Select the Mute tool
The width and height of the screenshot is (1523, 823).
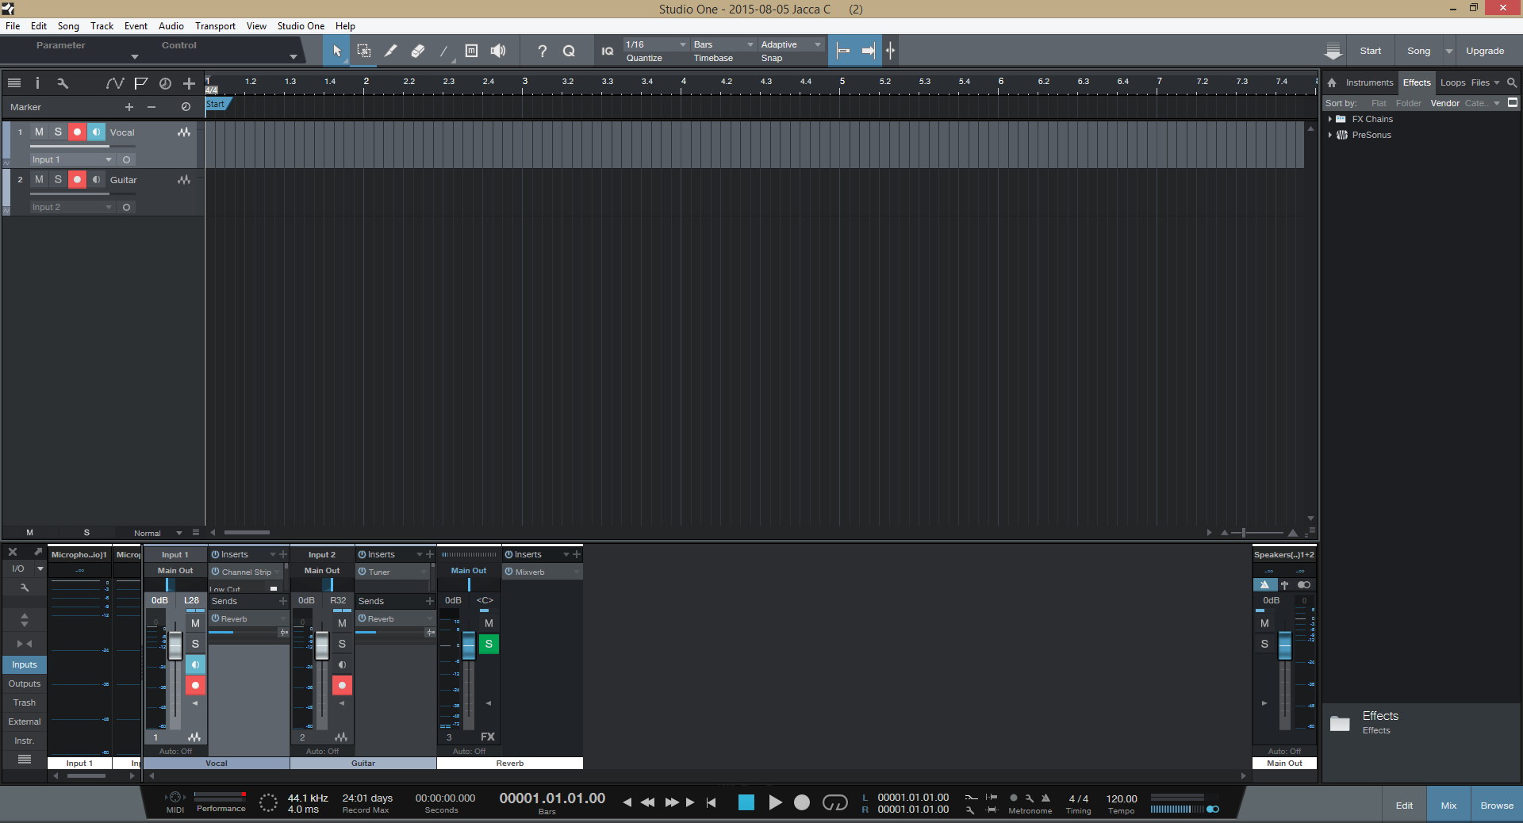click(x=471, y=51)
